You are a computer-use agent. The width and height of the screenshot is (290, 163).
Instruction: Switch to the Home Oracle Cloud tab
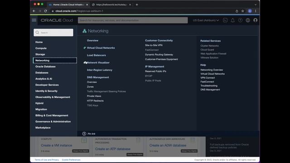pyautogui.click(x=68, y=5)
